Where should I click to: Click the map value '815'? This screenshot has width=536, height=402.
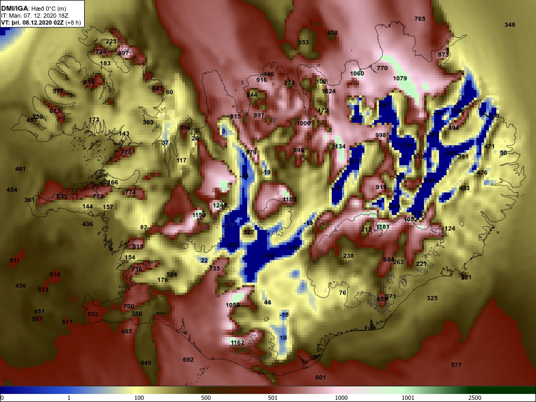[235, 116]
